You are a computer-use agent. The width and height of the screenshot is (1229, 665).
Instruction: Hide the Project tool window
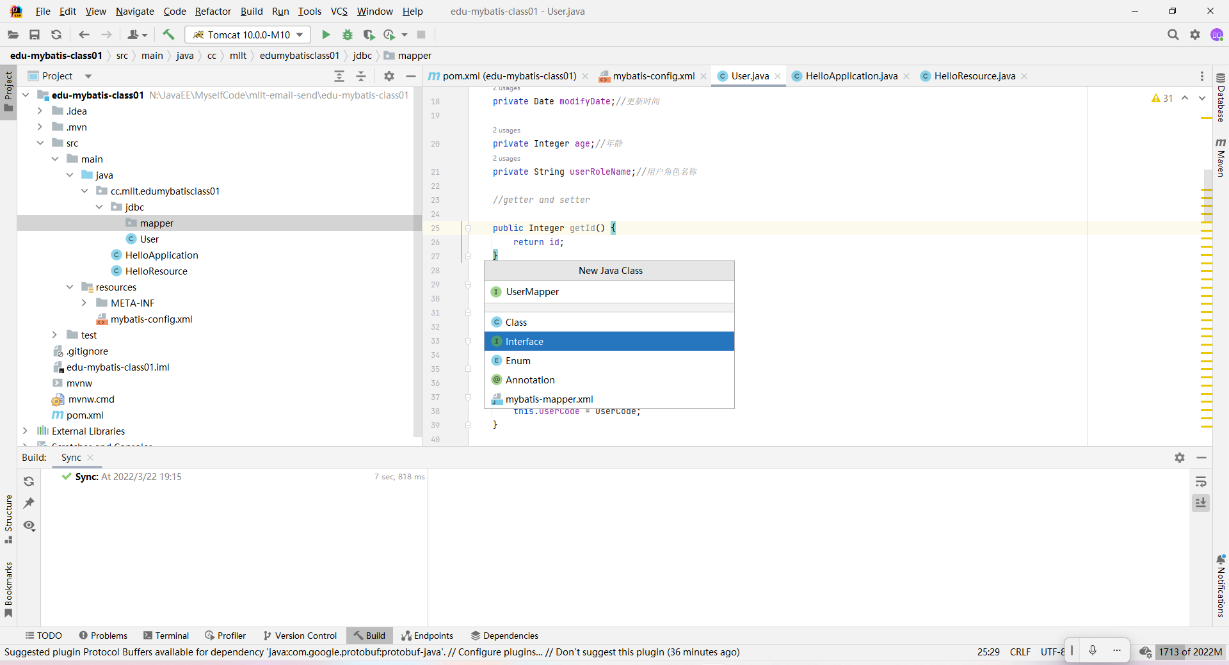click(411, 76)
